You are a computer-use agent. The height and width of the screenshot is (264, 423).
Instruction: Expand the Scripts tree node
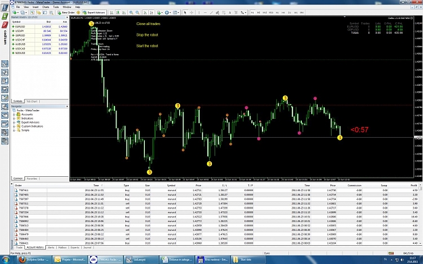14,130
